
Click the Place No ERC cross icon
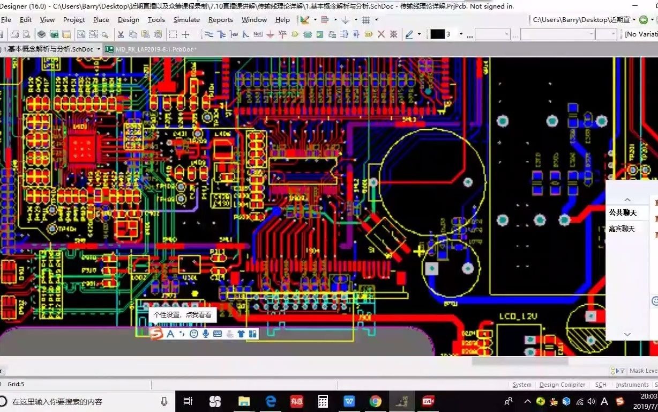coord(382,34)
